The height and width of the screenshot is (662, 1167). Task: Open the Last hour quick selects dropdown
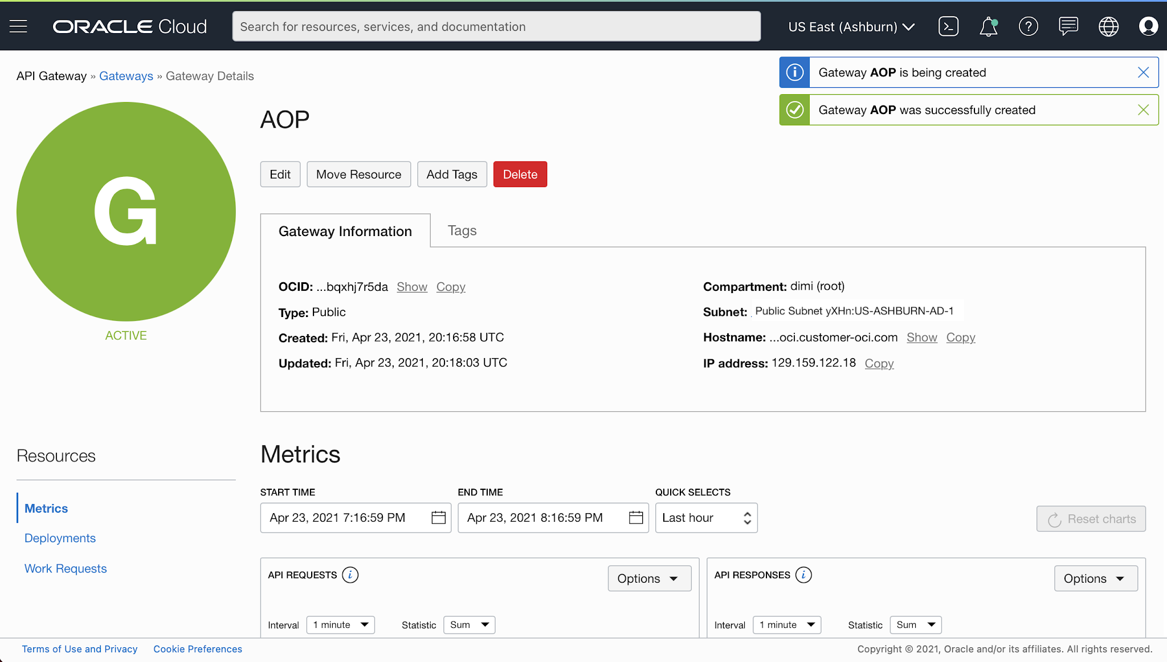(x=706, y=518)
